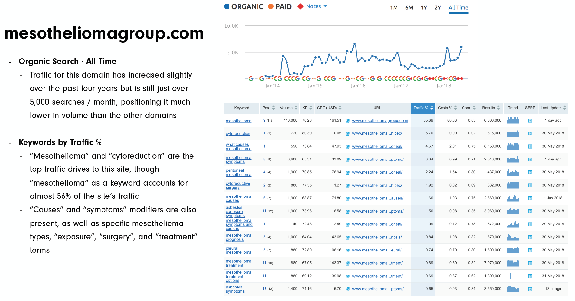Screen dimensions: 575x301
Task: Open the www.mesotheliomagroup.com/ URL link
Action: point(380,121)
